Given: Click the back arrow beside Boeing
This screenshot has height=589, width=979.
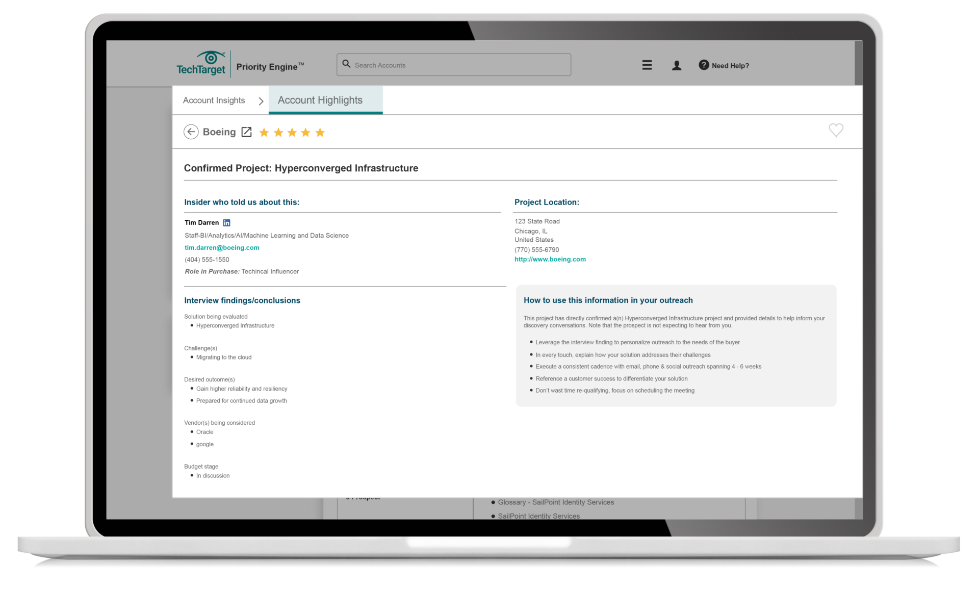Looking at the screenshot, I should pos(191,132).
